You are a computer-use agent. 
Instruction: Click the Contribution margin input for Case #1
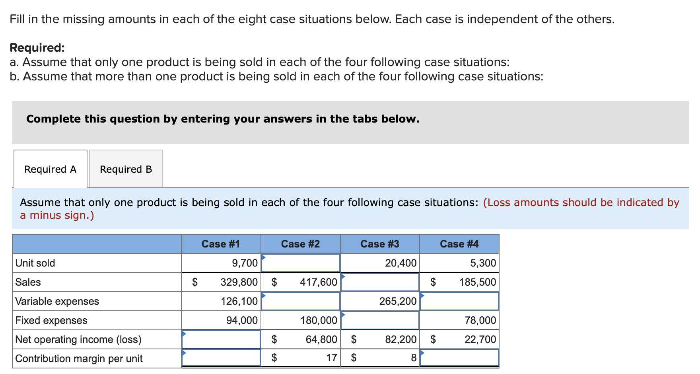(x=221, y=358)
